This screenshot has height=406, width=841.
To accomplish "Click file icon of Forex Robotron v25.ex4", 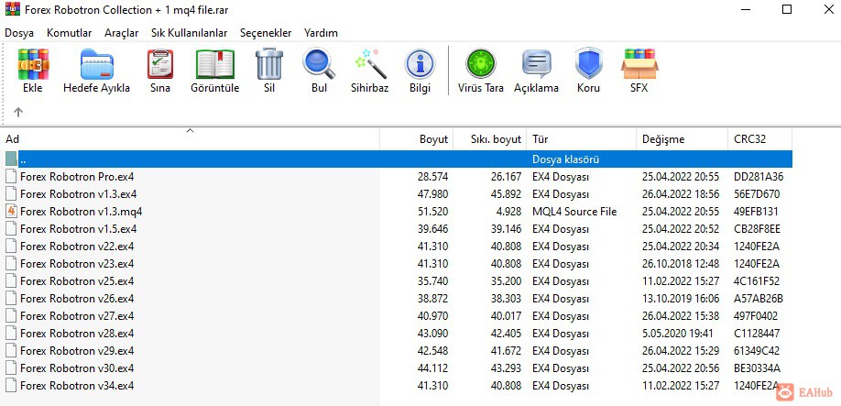I will click(11, 281).
